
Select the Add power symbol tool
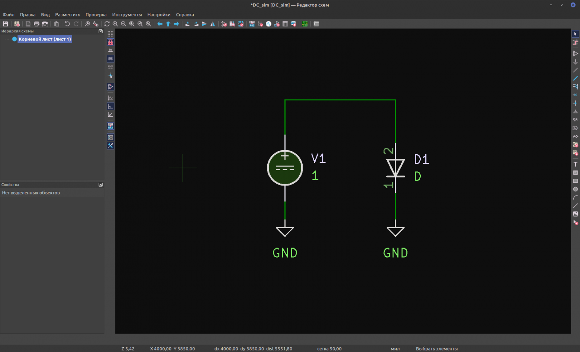tap(575, 62)
